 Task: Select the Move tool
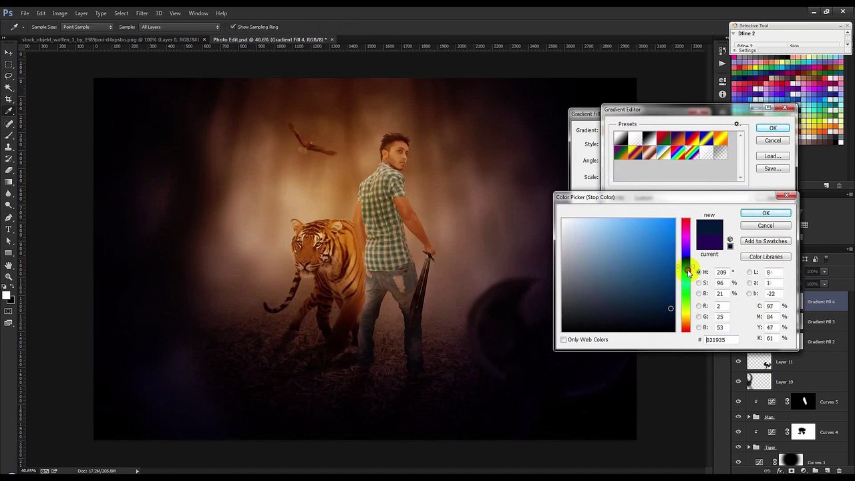tap(9, 52)
